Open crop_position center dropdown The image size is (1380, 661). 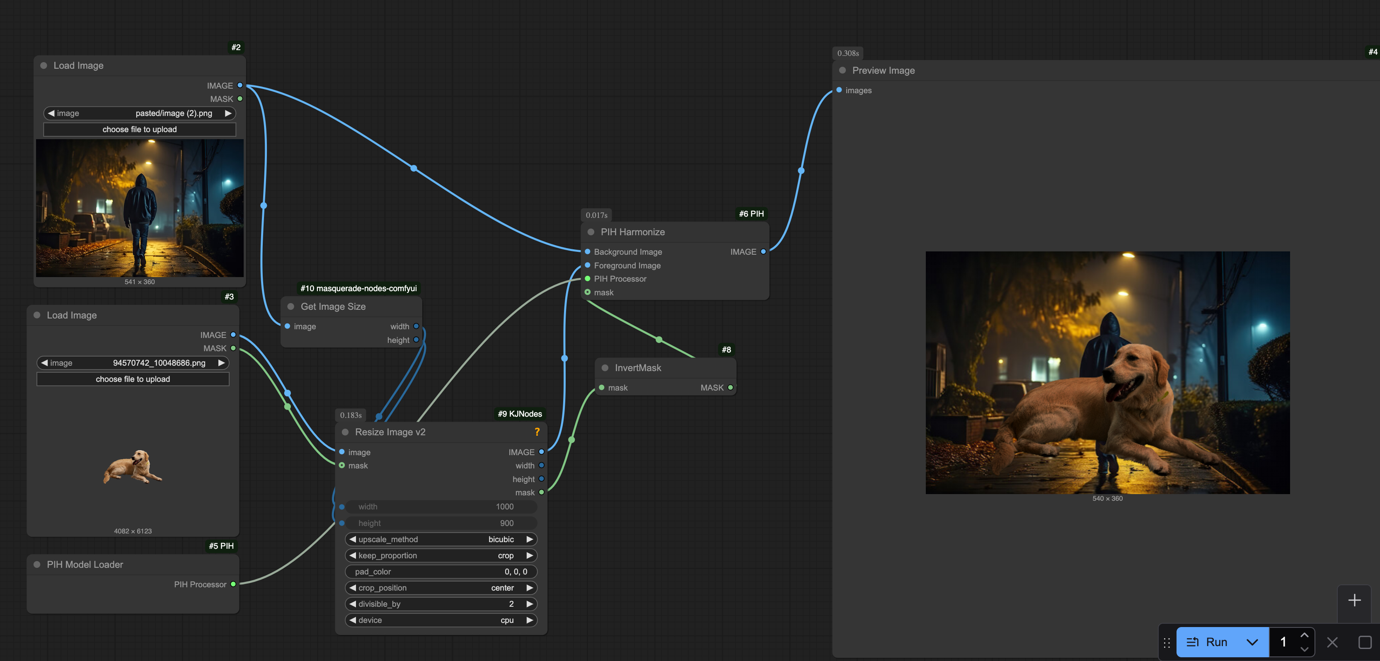[441, 587]
